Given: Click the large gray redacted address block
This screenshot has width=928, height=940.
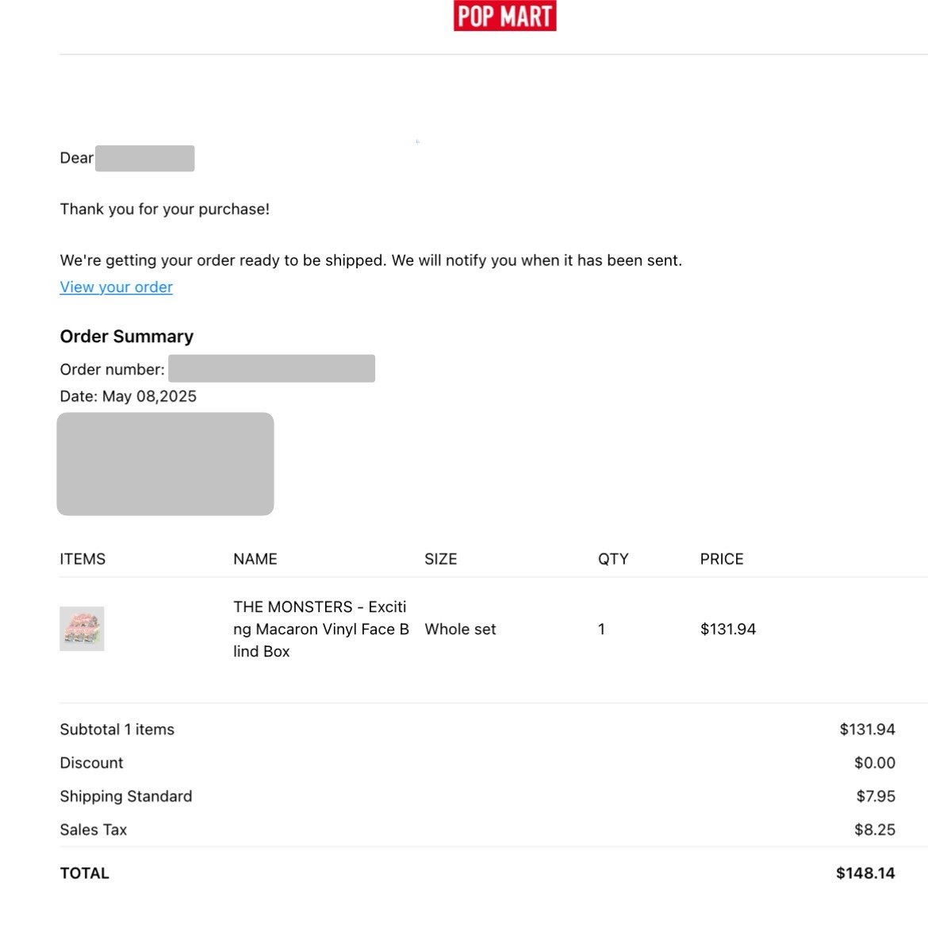Looking at the screenshot, I should click(x=165, y=464).
